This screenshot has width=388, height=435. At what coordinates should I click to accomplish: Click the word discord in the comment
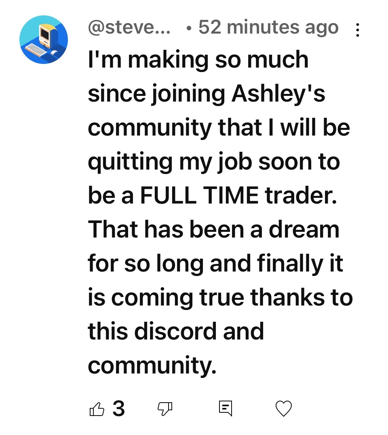pyautogui.click(x=175, y=331)
